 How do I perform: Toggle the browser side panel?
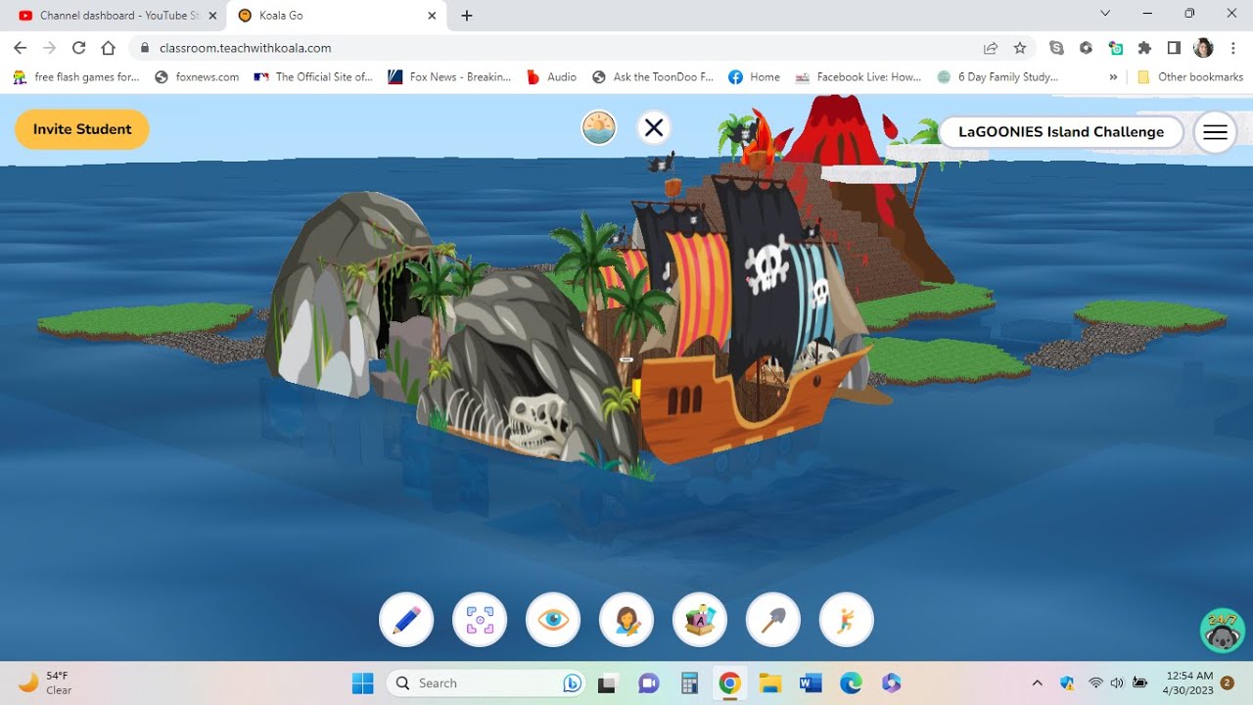click(x=1174, y=48)
